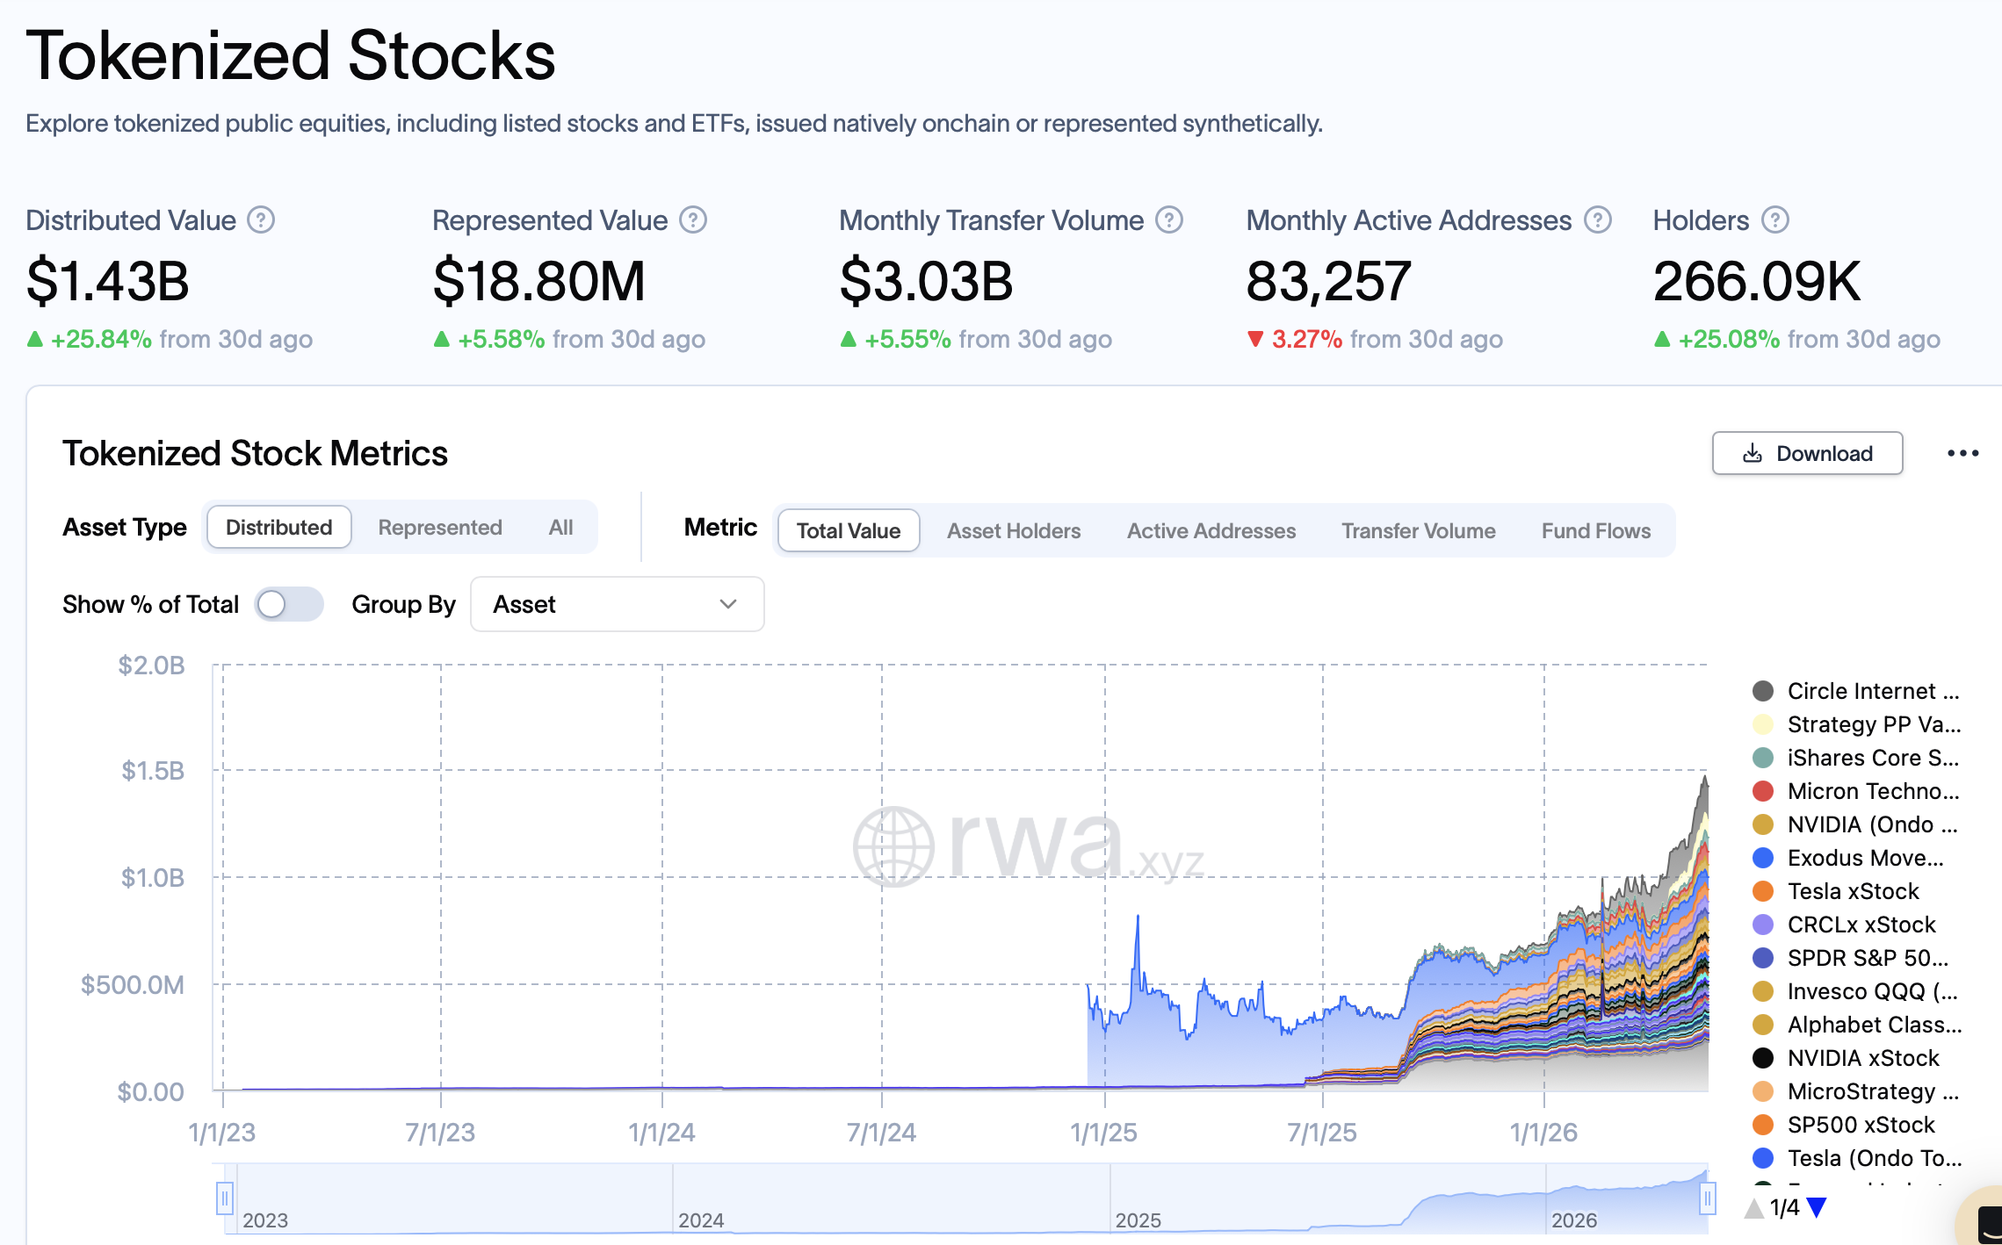Go to previous legend page arrow
The width and height of the screenshot is (2002, 1245).
coord(1754,1208)
